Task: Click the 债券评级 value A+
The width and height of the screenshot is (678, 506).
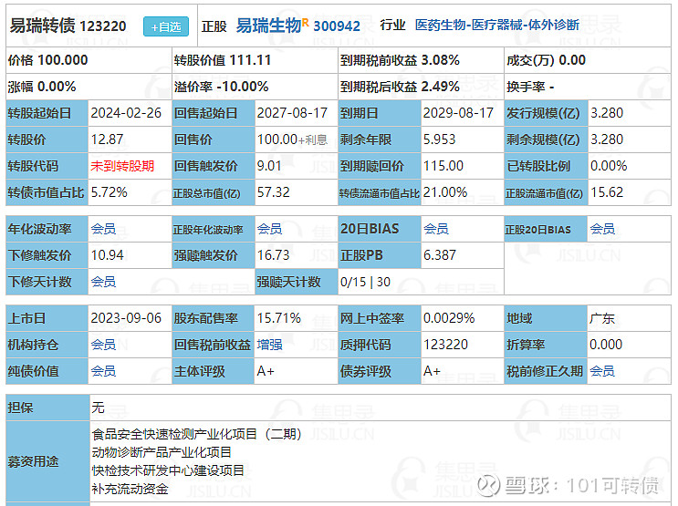Action: tap(432, 371)
